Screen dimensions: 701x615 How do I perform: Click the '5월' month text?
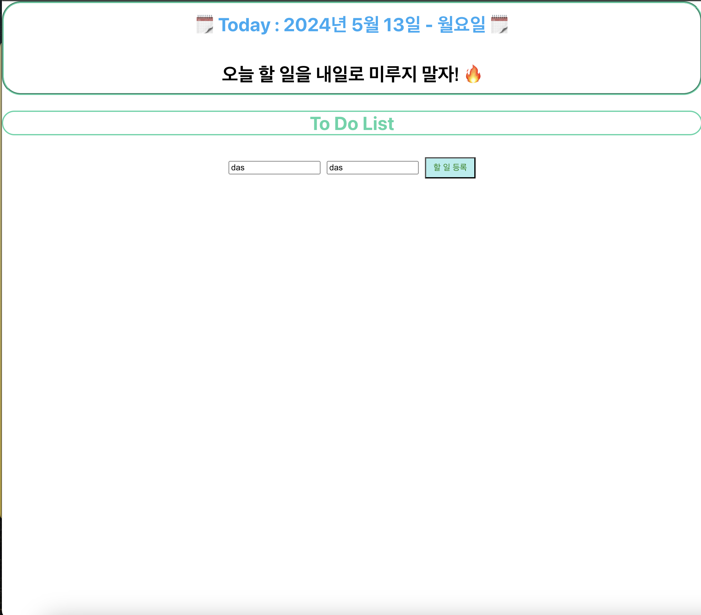(365, 25)
